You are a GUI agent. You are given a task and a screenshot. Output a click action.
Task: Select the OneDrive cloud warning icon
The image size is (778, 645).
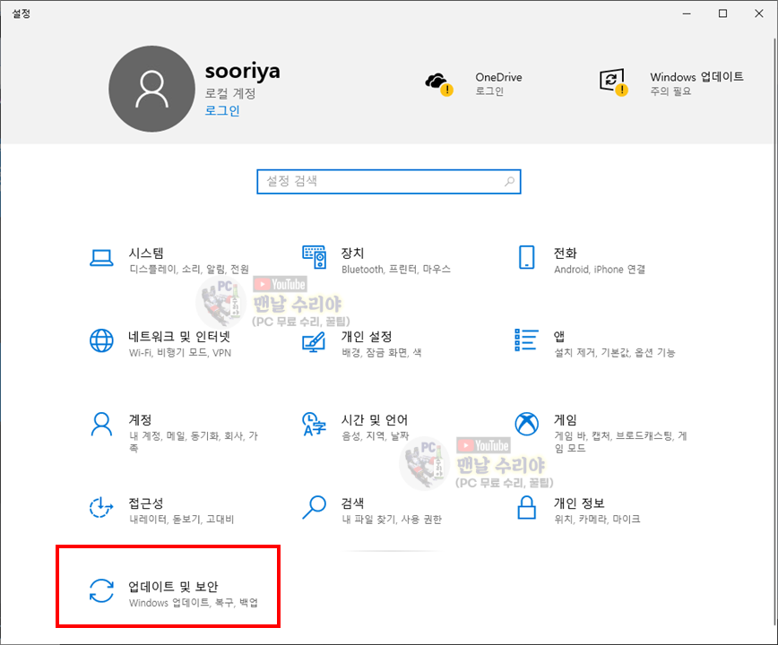pos(439,84)
